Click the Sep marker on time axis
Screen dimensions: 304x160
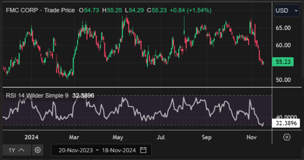click(207, 137)
